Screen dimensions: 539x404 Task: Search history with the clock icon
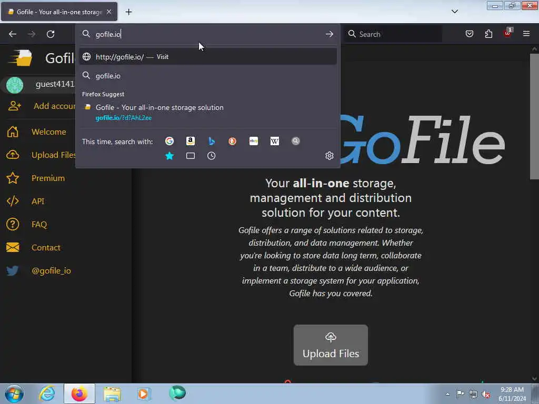[x=212, y=156]
